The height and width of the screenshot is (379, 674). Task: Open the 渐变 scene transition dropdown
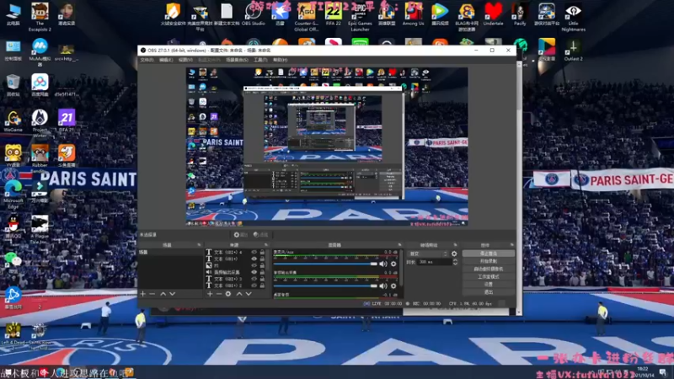point(428,254)
